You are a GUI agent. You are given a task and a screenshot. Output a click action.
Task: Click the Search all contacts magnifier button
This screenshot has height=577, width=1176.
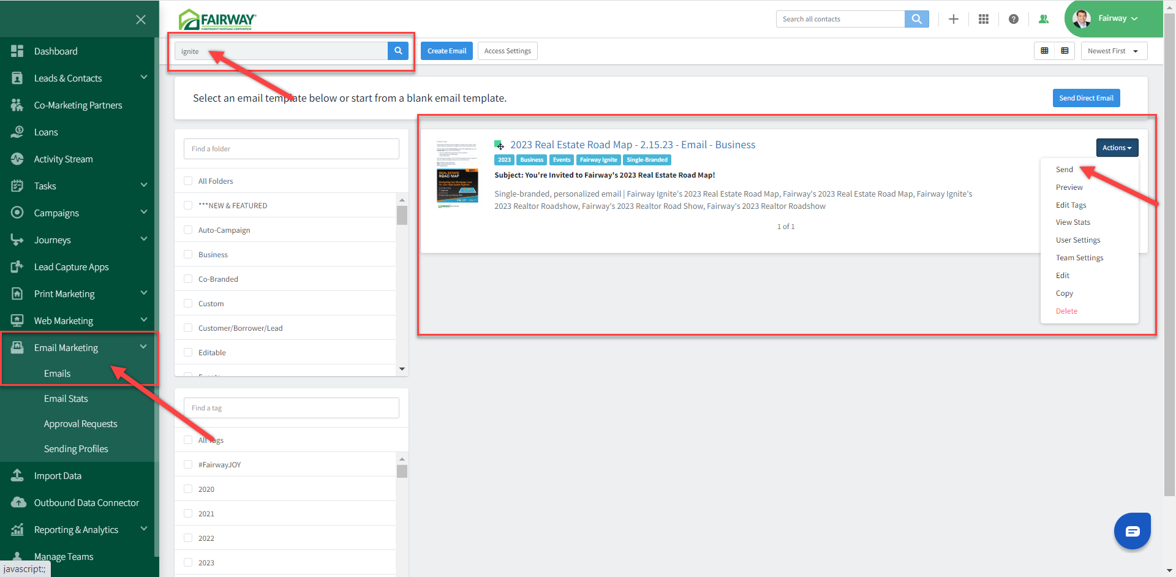(917, 19)
